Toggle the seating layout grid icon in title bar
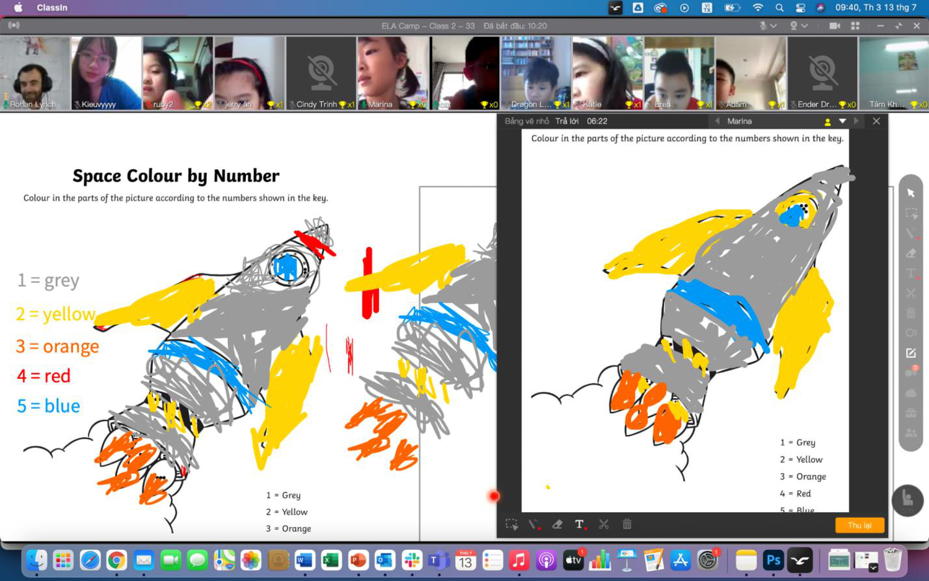The height and width of the screenshot is (581, 929). point(855,26)
